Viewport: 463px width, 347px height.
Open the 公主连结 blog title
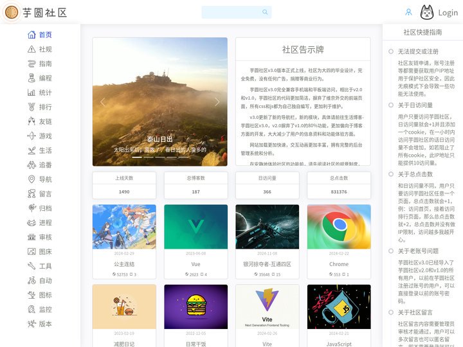pos(124,264)
